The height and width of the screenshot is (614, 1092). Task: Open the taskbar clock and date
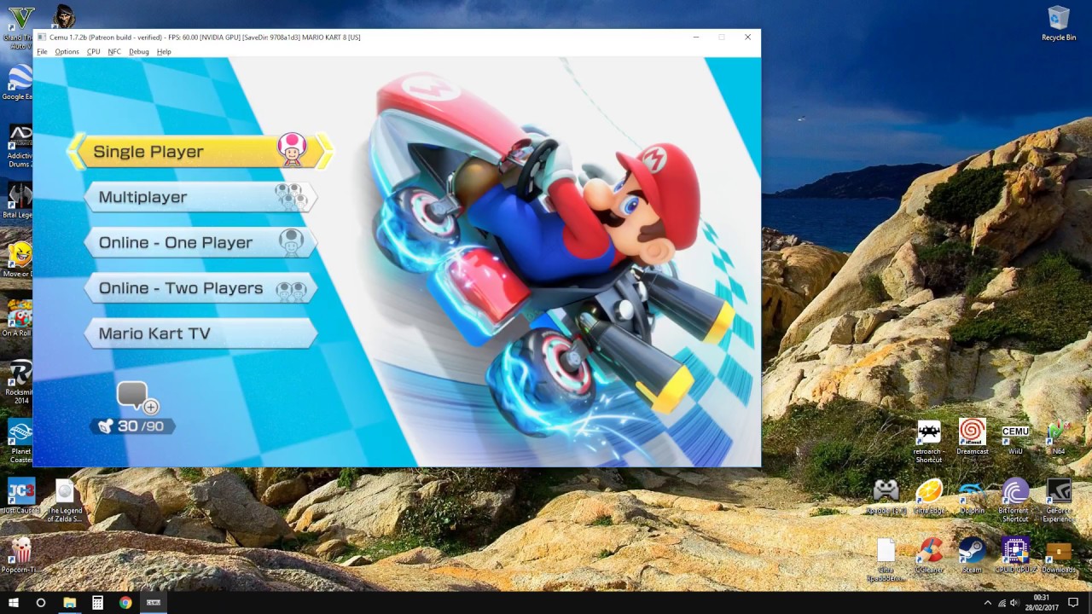(1042, 602)
